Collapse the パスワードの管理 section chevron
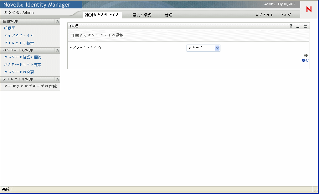Screen dimensions: 319x194 pyautogui.click(x=57, y=50)
